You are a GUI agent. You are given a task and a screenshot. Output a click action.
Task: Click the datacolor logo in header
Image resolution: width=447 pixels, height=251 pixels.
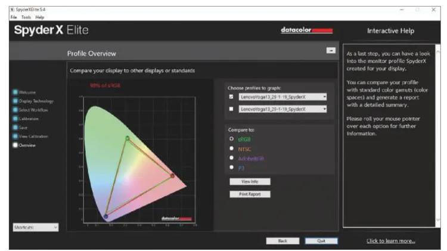pyautogui.click(x=307, y=30)
